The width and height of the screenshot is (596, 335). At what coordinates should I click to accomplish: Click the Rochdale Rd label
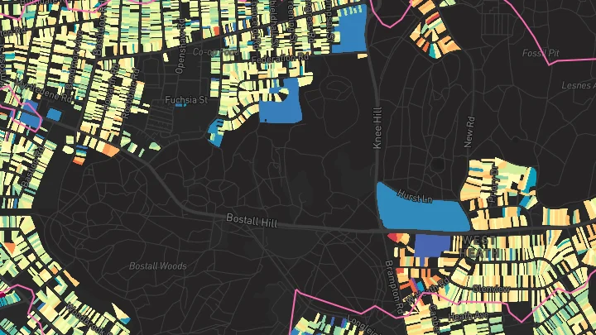click(x=130, y=95)
